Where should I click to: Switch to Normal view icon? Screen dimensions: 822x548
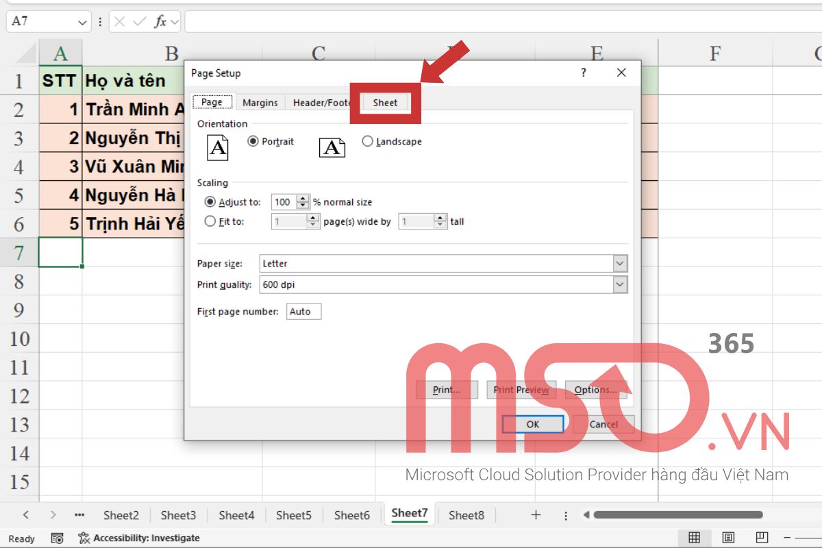tap(694, 538)
